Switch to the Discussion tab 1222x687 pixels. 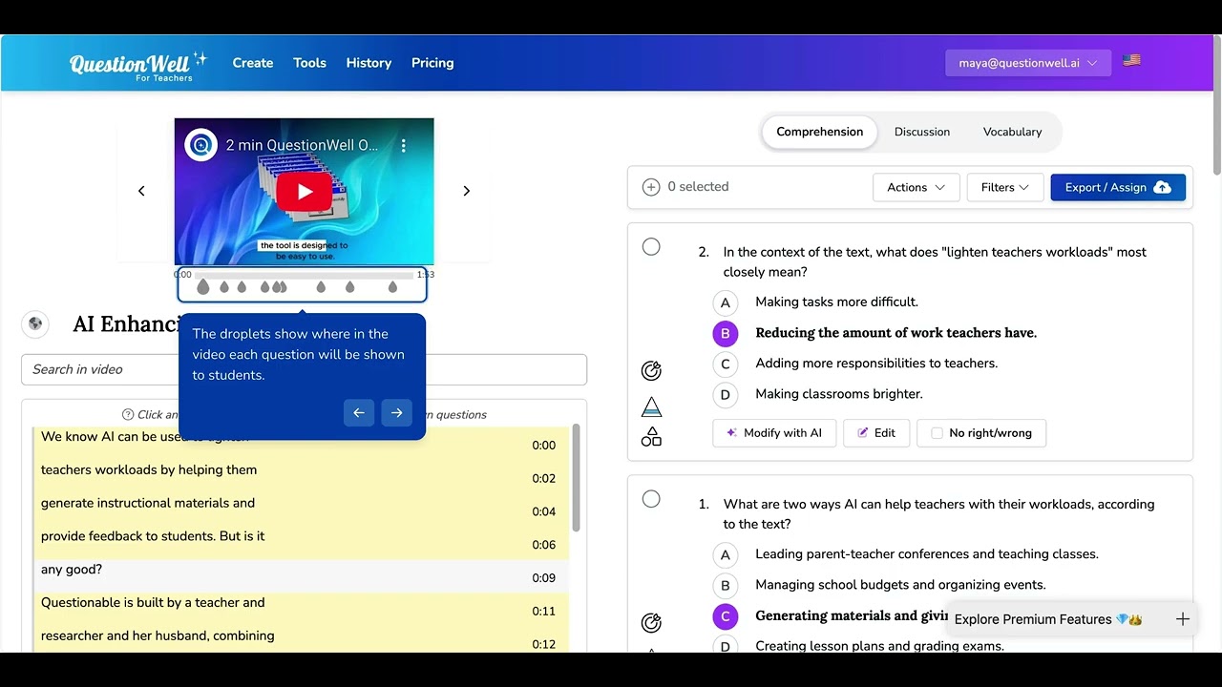tap(922, 132)
